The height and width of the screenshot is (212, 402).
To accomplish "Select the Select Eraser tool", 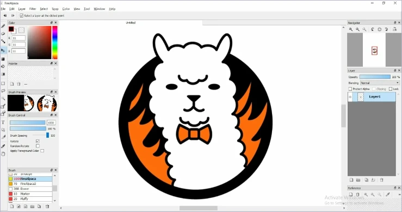I will click(3, 113).
